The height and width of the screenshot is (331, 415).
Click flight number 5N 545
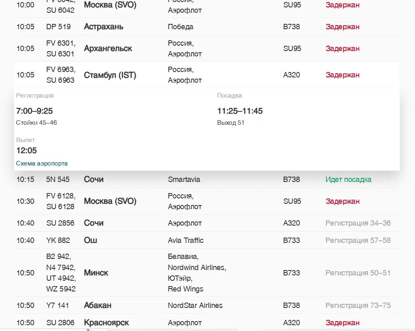[x=58, y=179]
